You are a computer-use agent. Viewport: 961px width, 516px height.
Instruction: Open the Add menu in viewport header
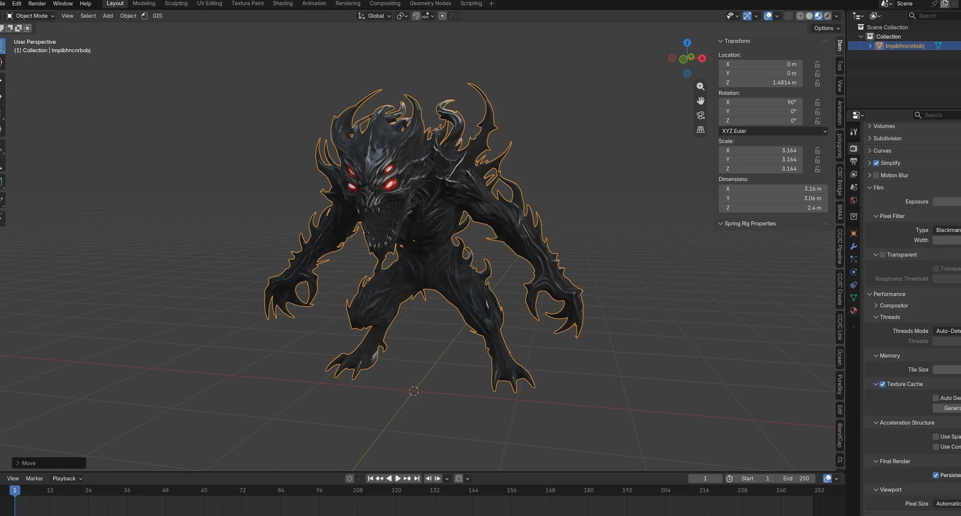click(x=108, y=16)
